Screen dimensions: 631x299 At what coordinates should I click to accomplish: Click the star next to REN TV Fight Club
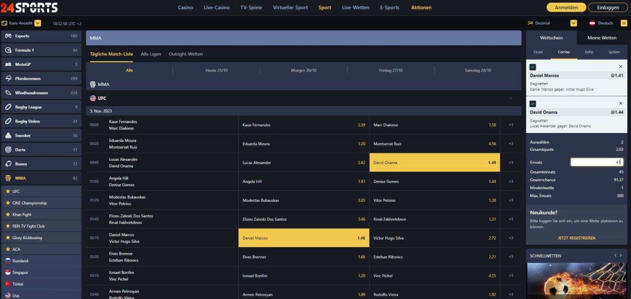7,226
